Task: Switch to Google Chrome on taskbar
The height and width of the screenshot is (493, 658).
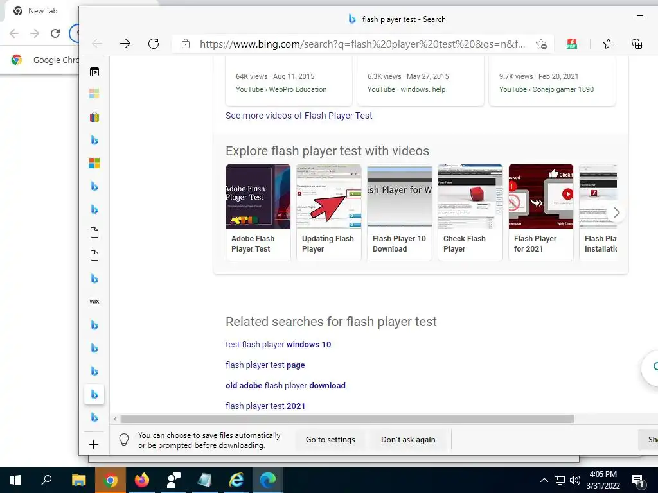Action: pyautogui.click(x=111, y=480)
